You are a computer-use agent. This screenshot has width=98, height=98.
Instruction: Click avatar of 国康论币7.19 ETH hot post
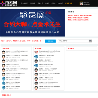pyautogui.click(x=36, y=57)
